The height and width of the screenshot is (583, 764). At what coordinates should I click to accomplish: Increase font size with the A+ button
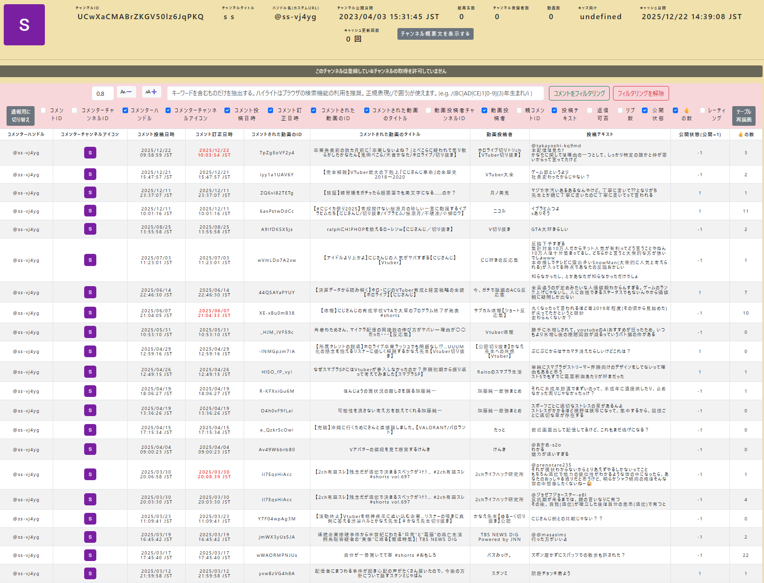point(151,93)
